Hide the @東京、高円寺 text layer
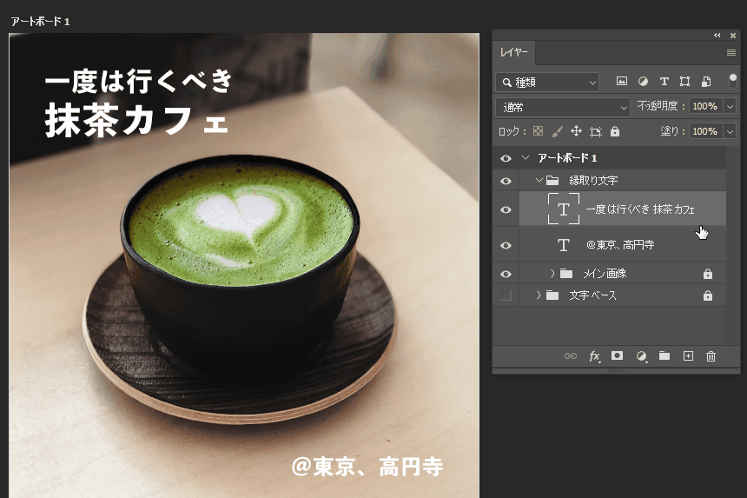Viewport: 747px width, 498px height. click(x=506, y=245)
